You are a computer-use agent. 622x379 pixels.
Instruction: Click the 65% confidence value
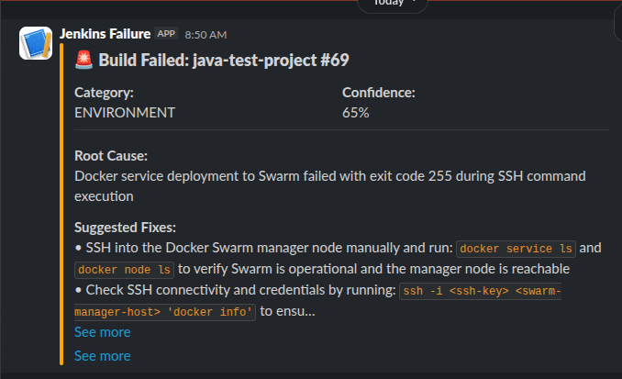pos(356,113)
